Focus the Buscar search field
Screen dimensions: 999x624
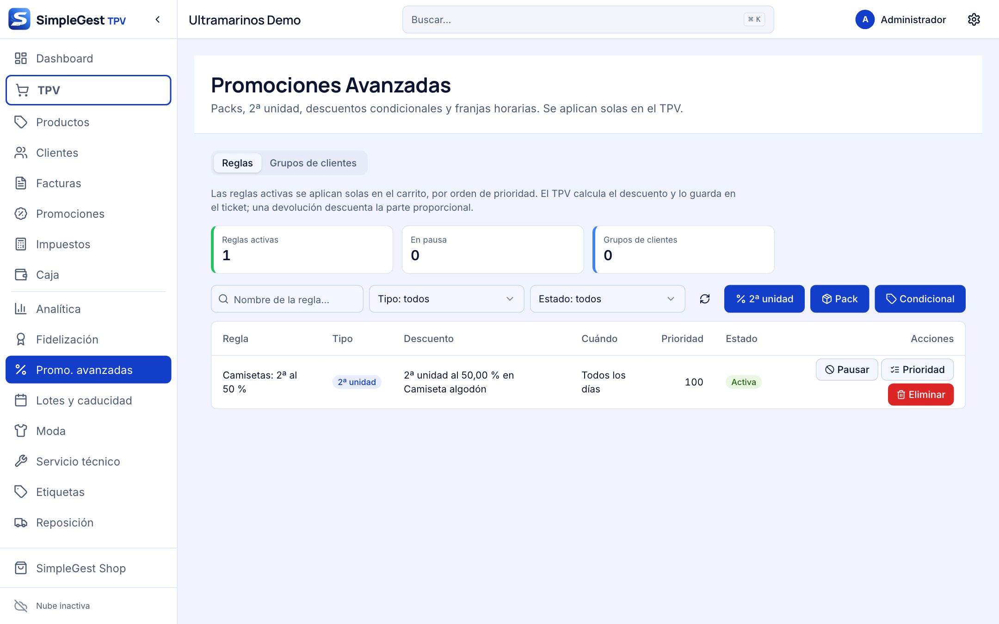pos(588,19)
